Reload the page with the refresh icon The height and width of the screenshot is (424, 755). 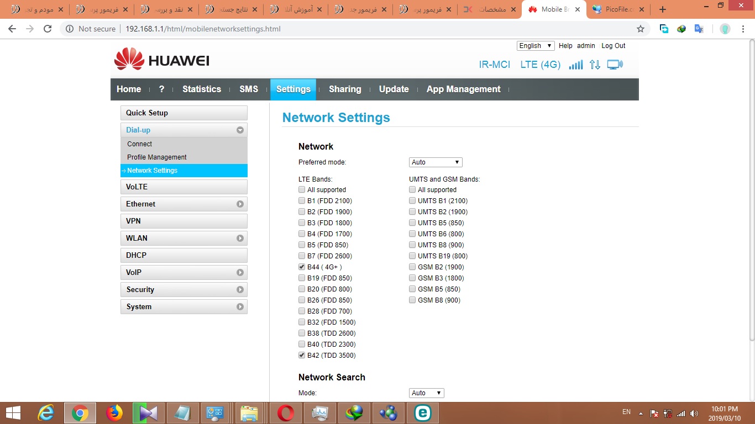(x=48, y=29)
